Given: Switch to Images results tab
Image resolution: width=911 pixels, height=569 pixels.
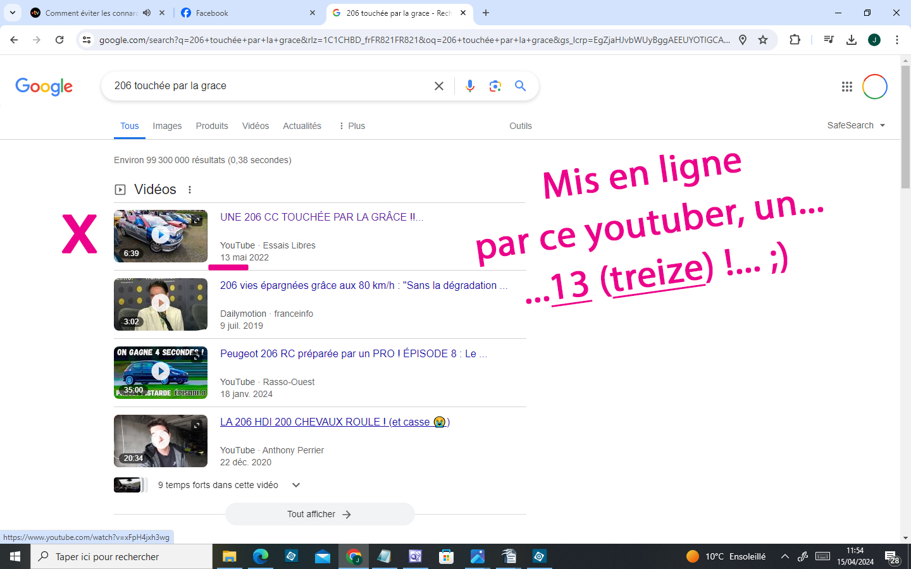Looking at the screenshot, I should tap(167, 126).
